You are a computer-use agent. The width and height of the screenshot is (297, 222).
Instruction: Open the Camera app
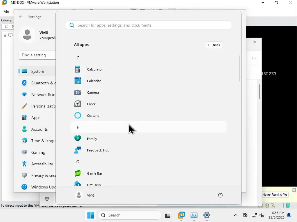pos(148,92)
